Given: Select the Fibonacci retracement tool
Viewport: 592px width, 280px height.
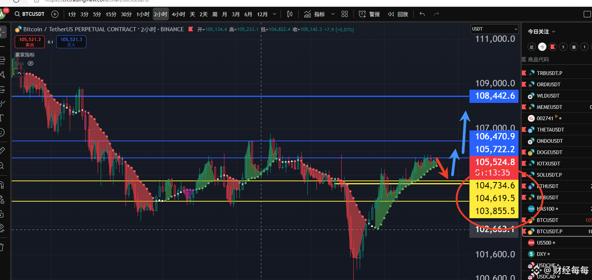Looking at the screenshot, I should coord(2,60).
